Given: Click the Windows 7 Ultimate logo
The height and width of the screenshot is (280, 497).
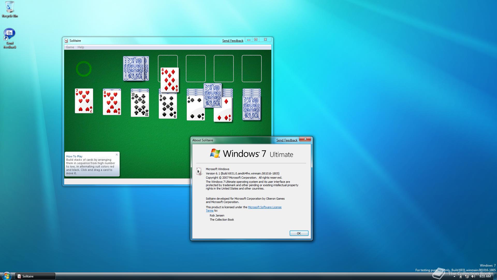Looking at the screenshot, I should pyautogui.click(x=251, y=154).
